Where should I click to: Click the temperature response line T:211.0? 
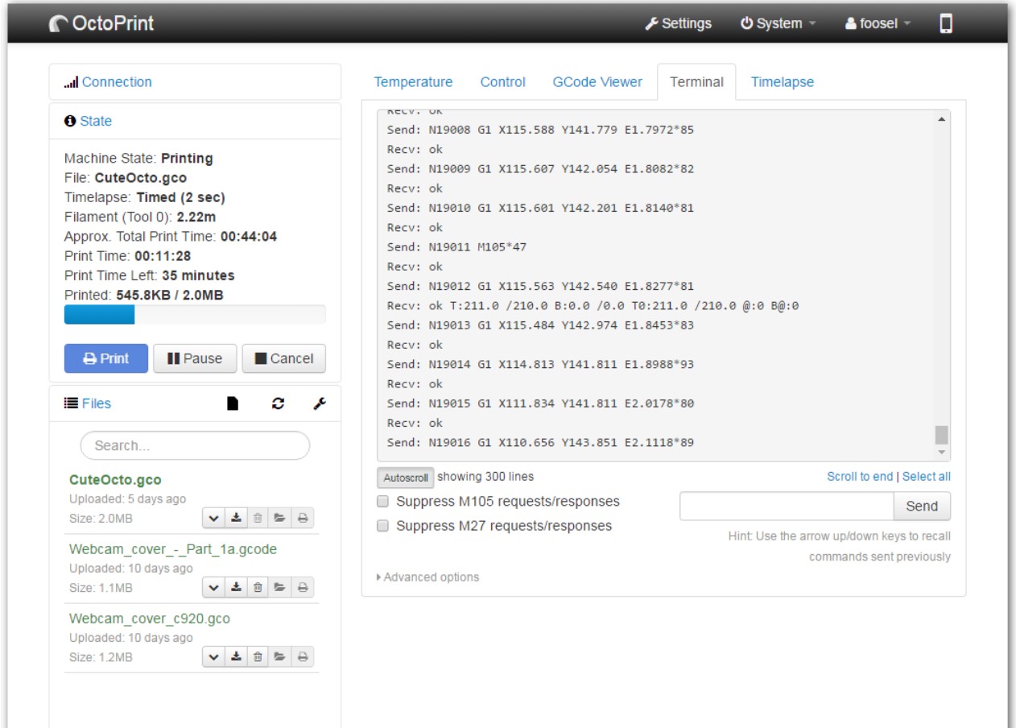coord(593,305)
